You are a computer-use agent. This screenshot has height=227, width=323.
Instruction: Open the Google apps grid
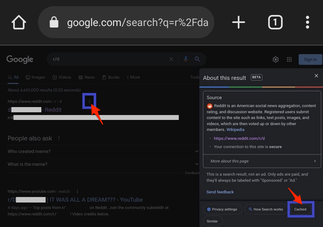pyautogui.click(x=289, y=59)
